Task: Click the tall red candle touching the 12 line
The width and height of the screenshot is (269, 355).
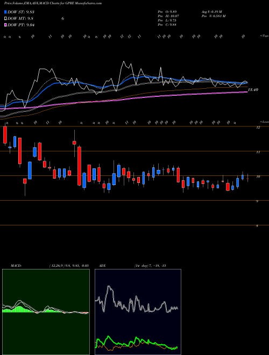Action: click(x=5, y=135)
